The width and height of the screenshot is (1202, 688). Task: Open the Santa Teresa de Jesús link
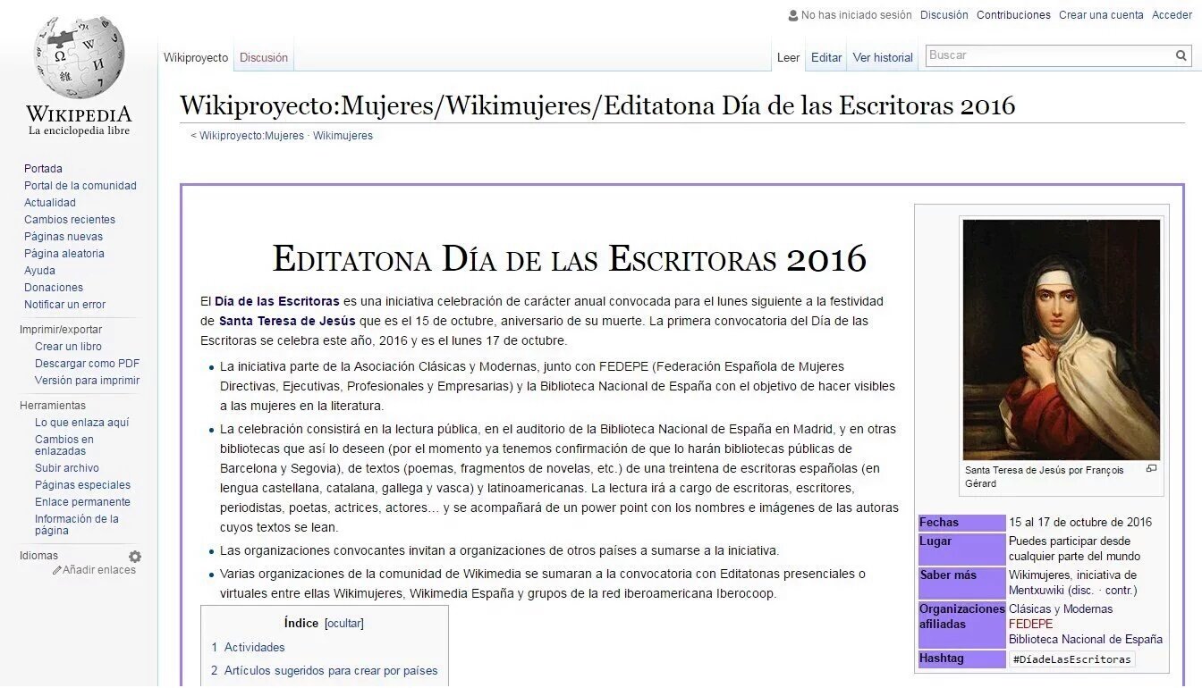pyautogui.click(x=287, y=321)
